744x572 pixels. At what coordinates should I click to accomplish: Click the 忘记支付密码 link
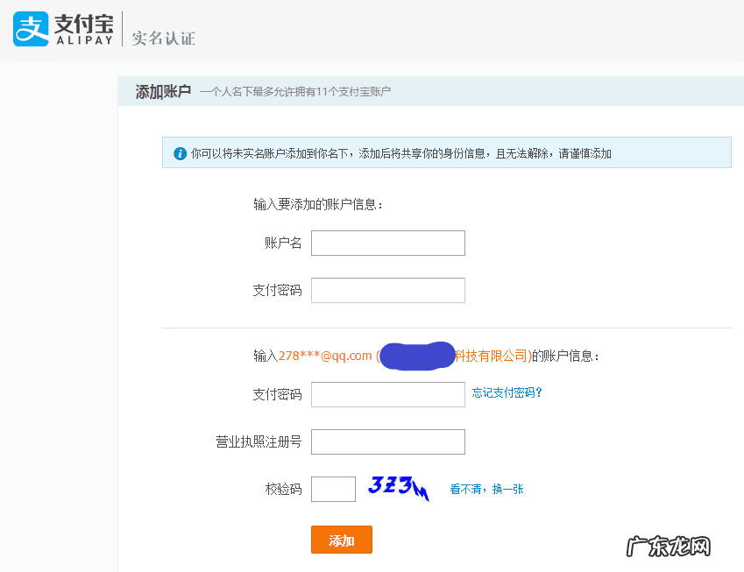[508, 393]
